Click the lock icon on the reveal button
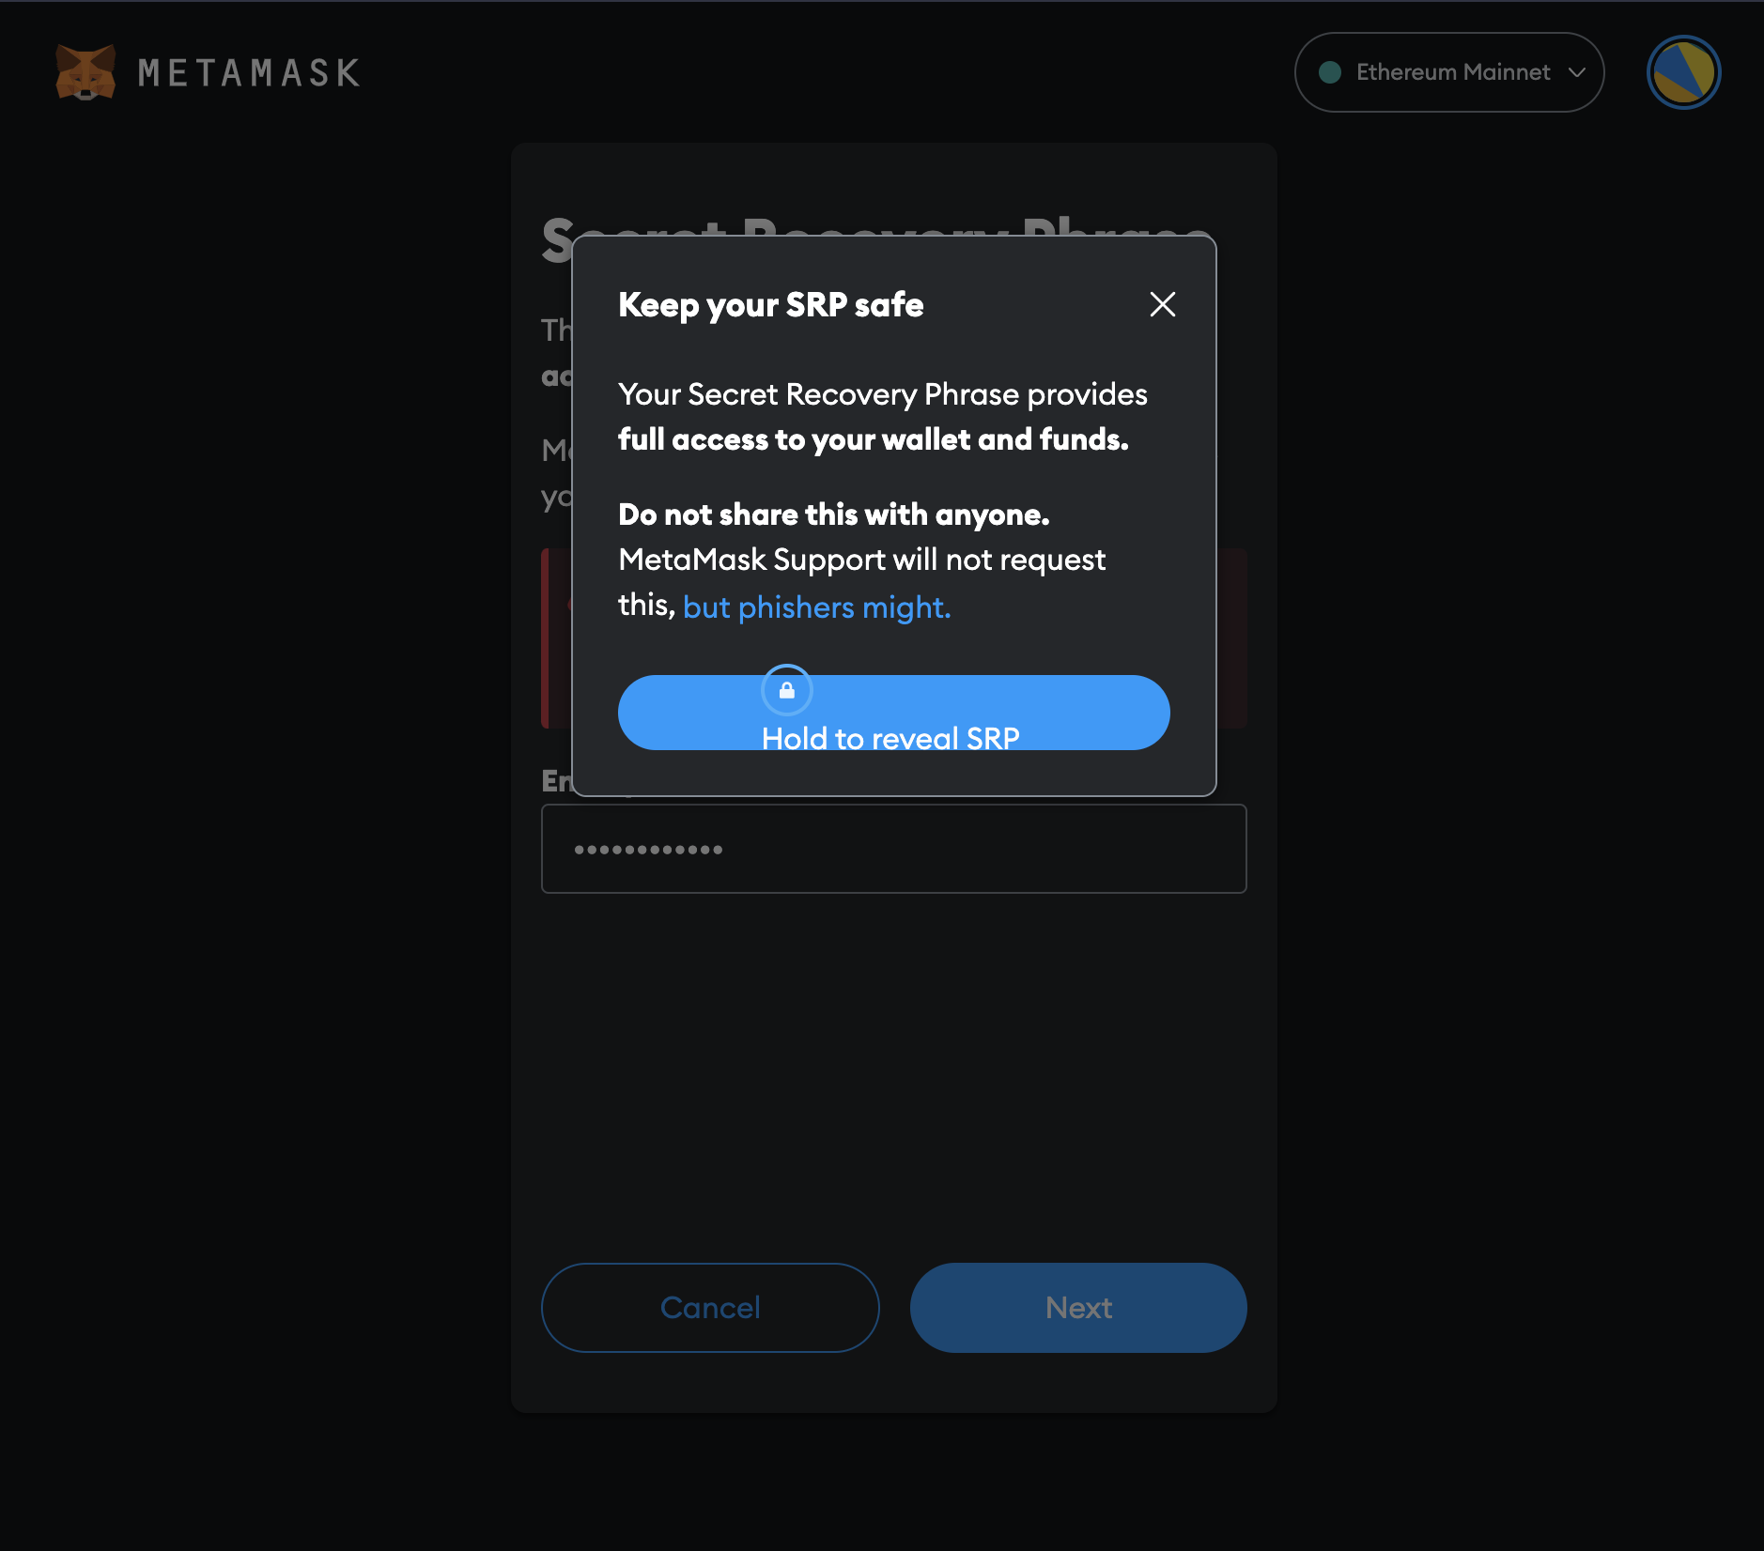The height and width of the screenshot is (1551, 1764). pyautogui.click(x=787, y=689)
